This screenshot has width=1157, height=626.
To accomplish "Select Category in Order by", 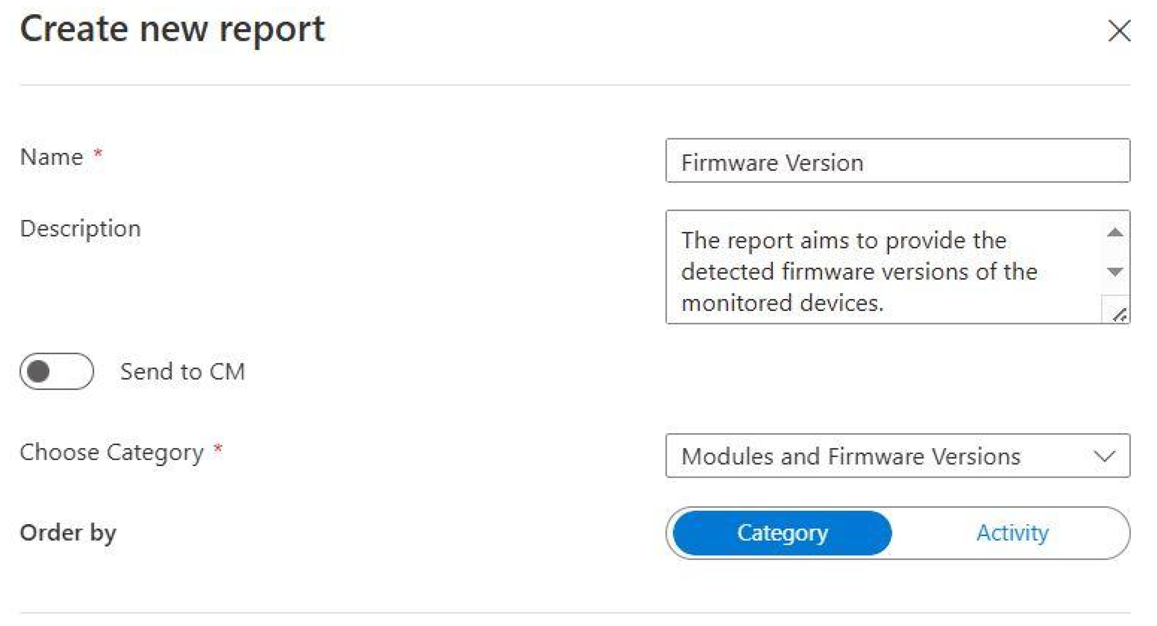I will point(781,533).
